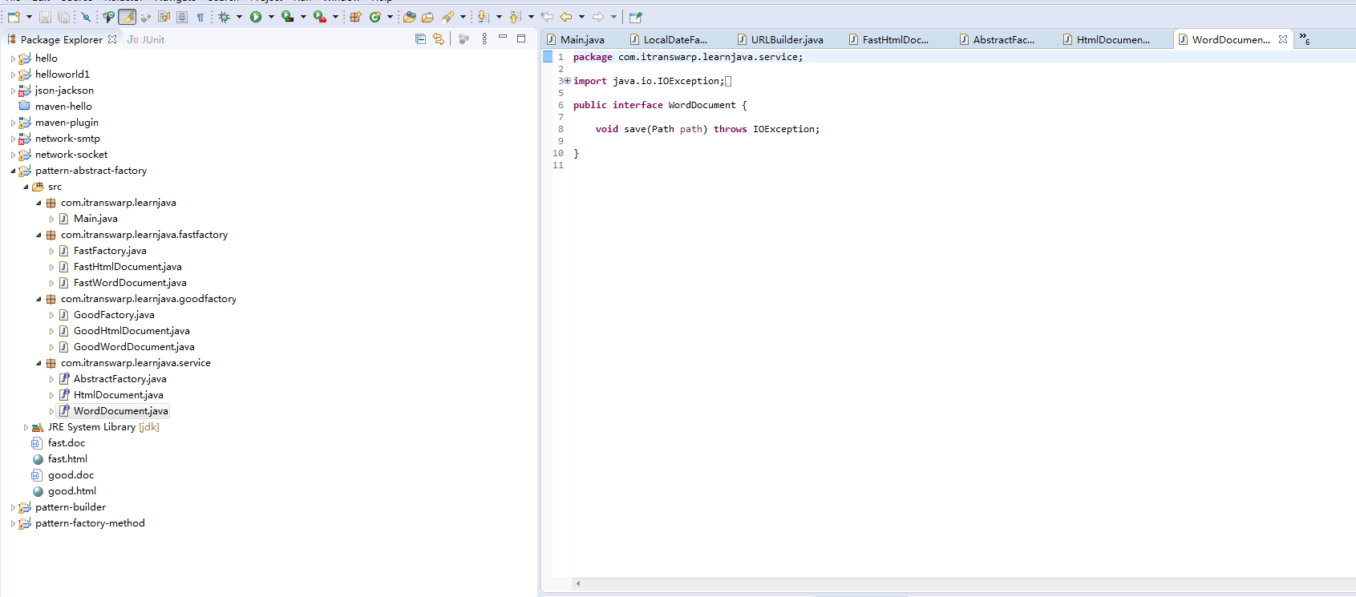The height and width of the screenshot is (597, 1356).
Task: Toggle Mark Occurrences highlighter button
Action: (x=127, y=17)
